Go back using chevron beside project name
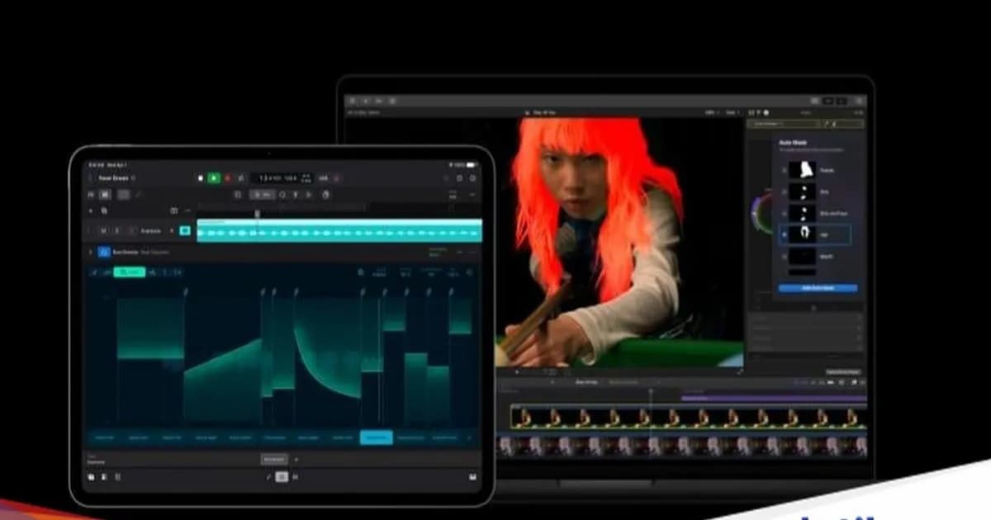This screenshot has width=991, height=520. [x=91, y=177]
